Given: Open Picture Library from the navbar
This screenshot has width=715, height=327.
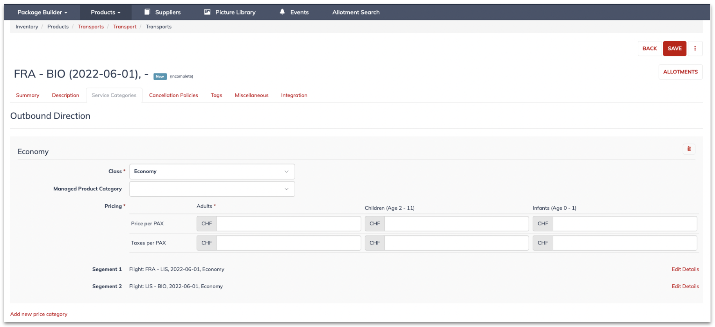Looking at the screenshot, I should pyautogui.click(x=235, y=12).
